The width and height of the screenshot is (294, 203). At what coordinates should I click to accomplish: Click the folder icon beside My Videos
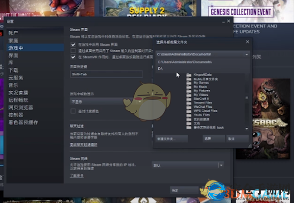(189, 95)
